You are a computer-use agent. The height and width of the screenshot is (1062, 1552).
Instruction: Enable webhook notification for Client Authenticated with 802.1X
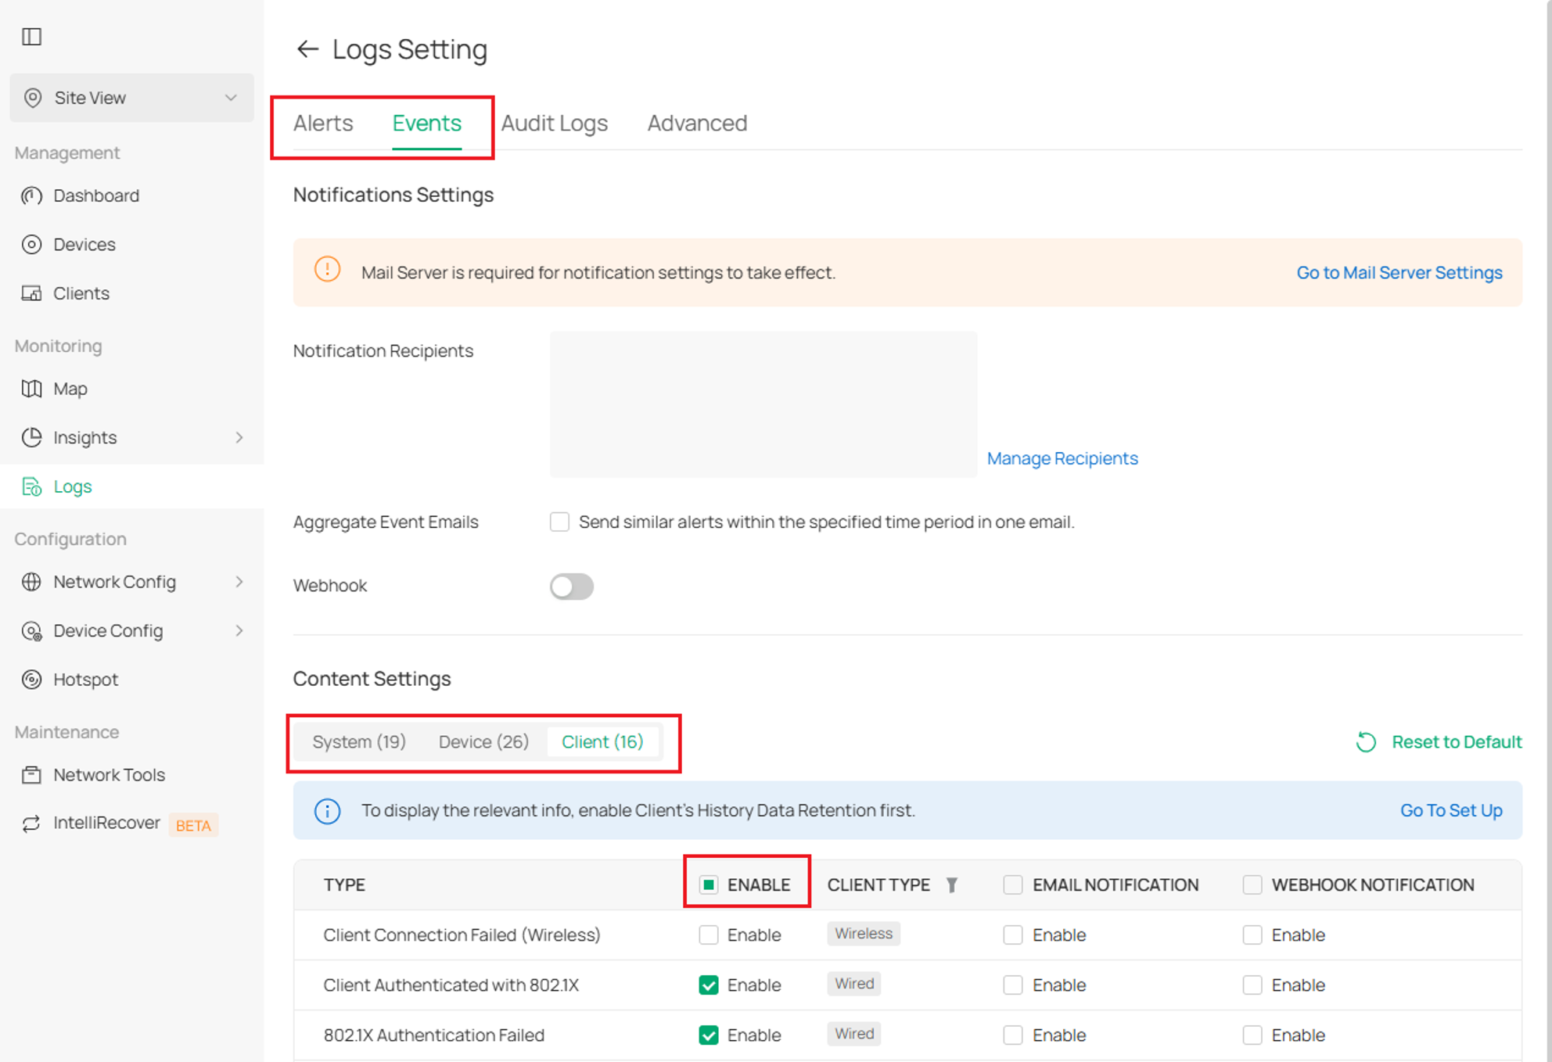pos(1252,985)
